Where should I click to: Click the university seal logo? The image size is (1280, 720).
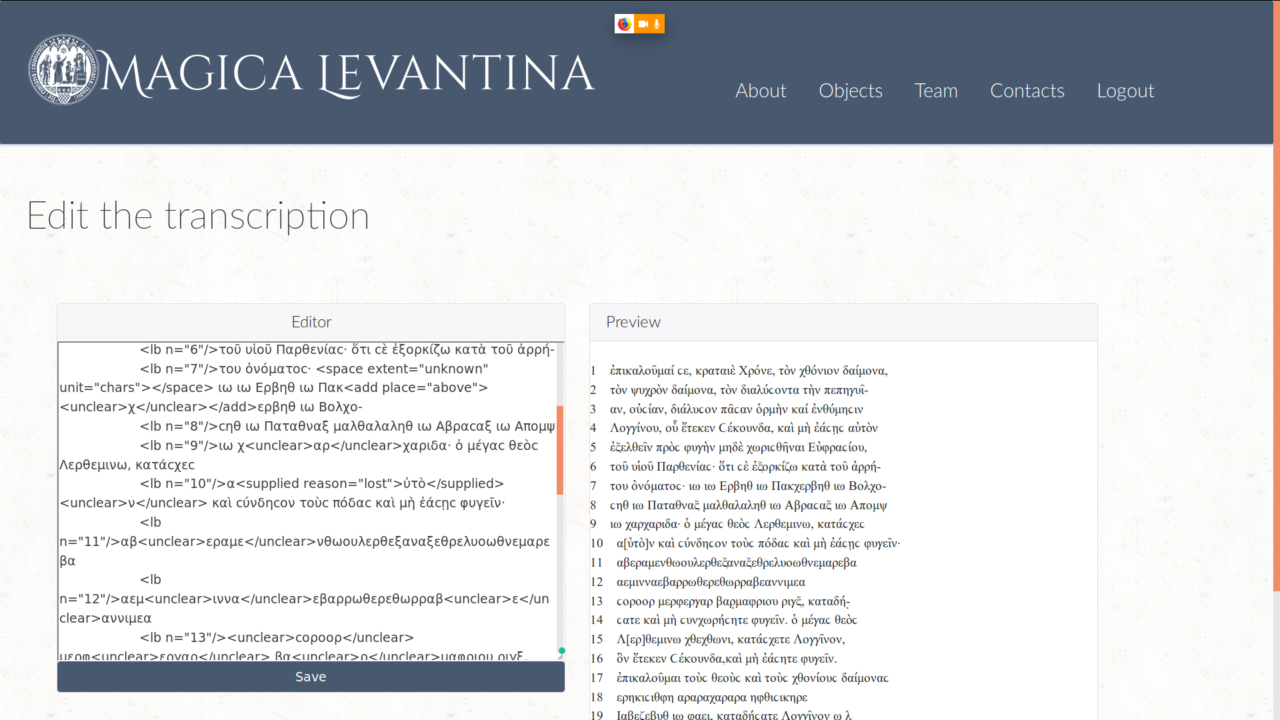(63, 70)
